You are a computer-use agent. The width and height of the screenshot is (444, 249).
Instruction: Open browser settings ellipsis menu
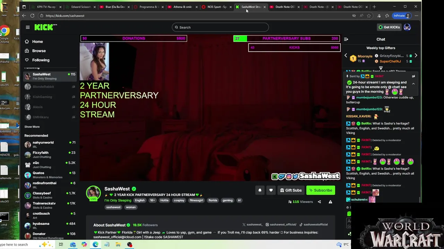coord(416,16)
